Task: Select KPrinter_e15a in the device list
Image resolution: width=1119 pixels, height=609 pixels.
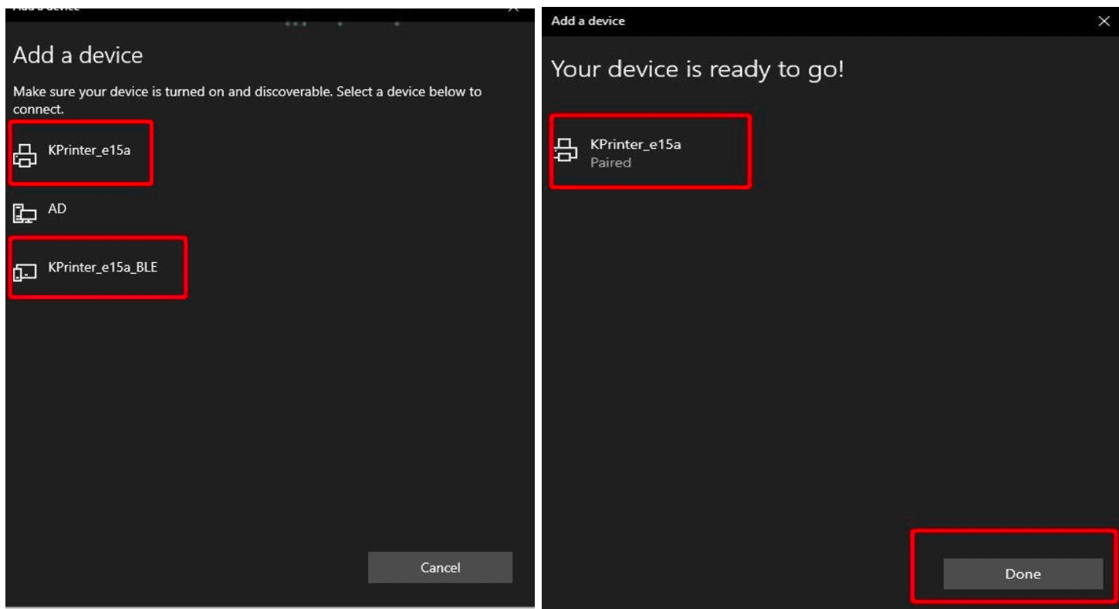Action: pyautogui.click(x=81, y=152)
